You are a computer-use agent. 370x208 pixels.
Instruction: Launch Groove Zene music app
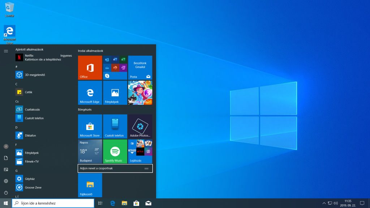coord(44,187)
